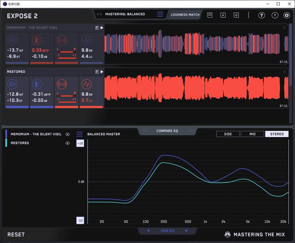This screenshot has width=295, height=243.
Task: Click the help question mark icon
Action: [275, 15]
